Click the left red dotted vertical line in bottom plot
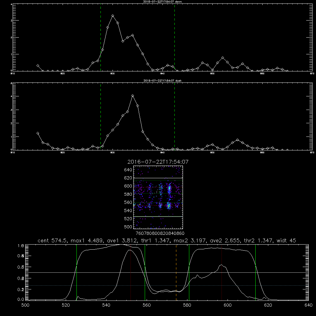 (131, 272)
